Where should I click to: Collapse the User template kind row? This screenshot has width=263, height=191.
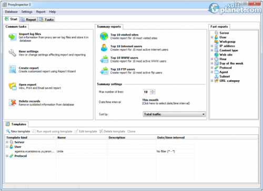coord(7,146)
